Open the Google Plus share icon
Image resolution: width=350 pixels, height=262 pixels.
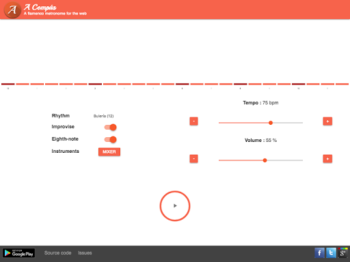[x=342, y=252]
